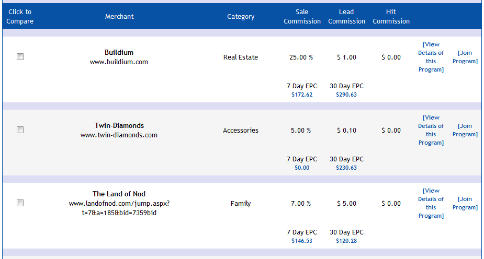Image resolution: width=484 pixels, height=259 pixels.
Task: Click Twin-Diamonds 7 Day EPC $0.00
Action: [x=302, y=168]
